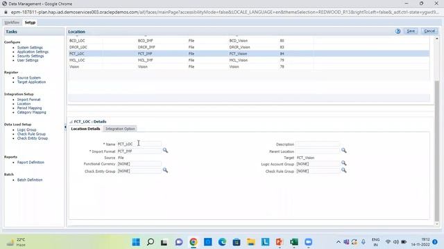This screenshot has height=249, width=444.
Task: Switch to the Workflow tab
Action: click(x=12, y=22)
